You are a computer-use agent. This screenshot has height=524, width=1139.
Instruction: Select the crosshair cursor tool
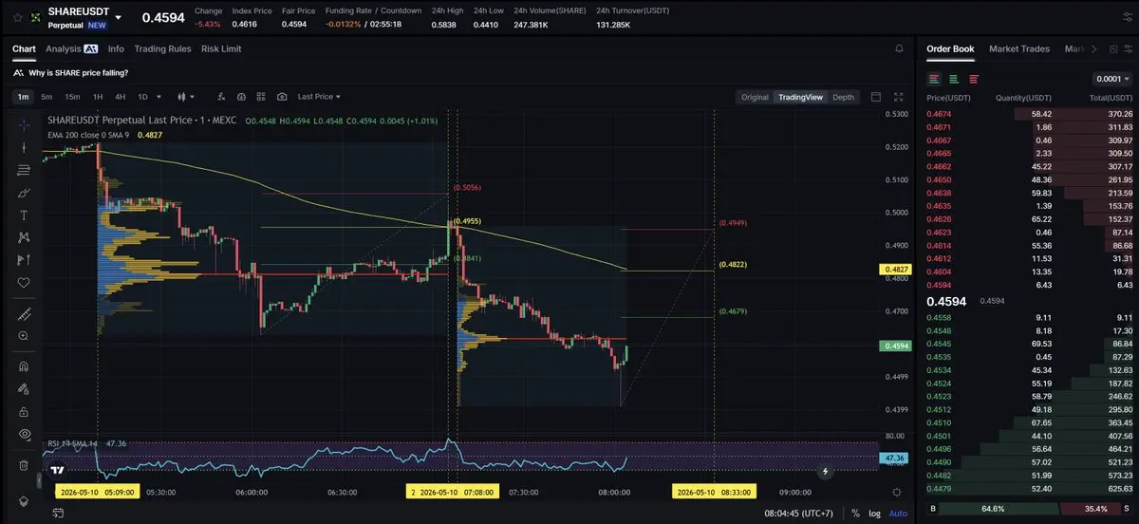[24, 124]
